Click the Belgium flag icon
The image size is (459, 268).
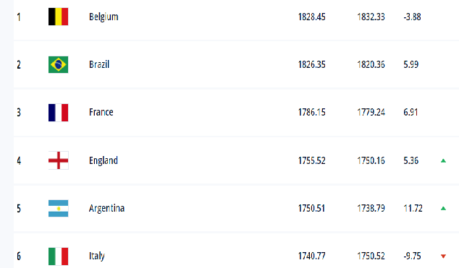click(58, 17)
